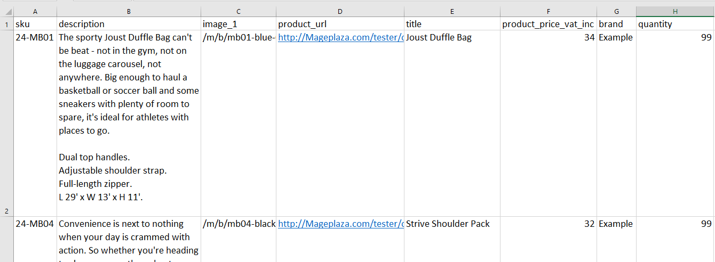Select column A header
The image size is (715, 262).
coord(35,12)
